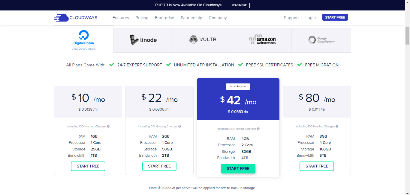
Task: Click the 24/7 Expert Support checkmark
Action: coord(112,65)
